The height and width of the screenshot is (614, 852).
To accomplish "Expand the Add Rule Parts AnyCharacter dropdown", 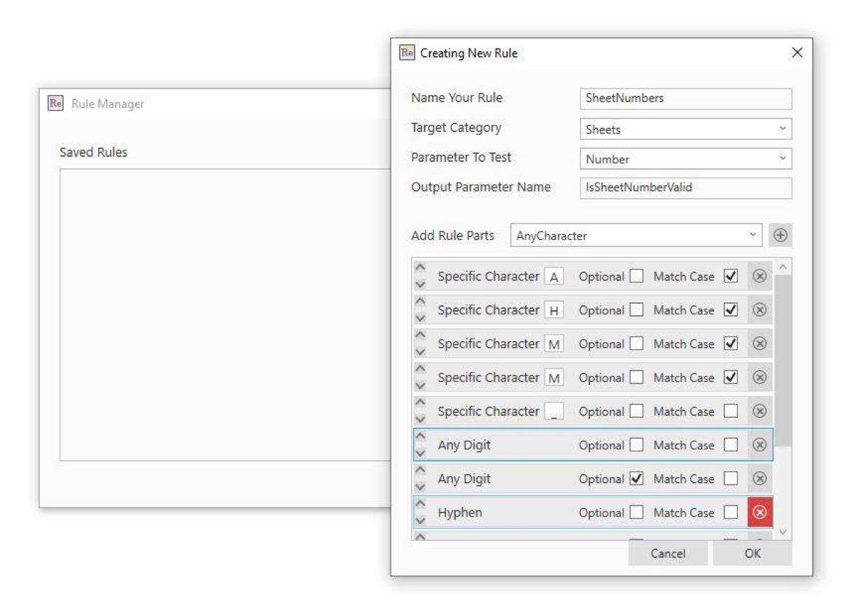I will click(x=637, y=236).
